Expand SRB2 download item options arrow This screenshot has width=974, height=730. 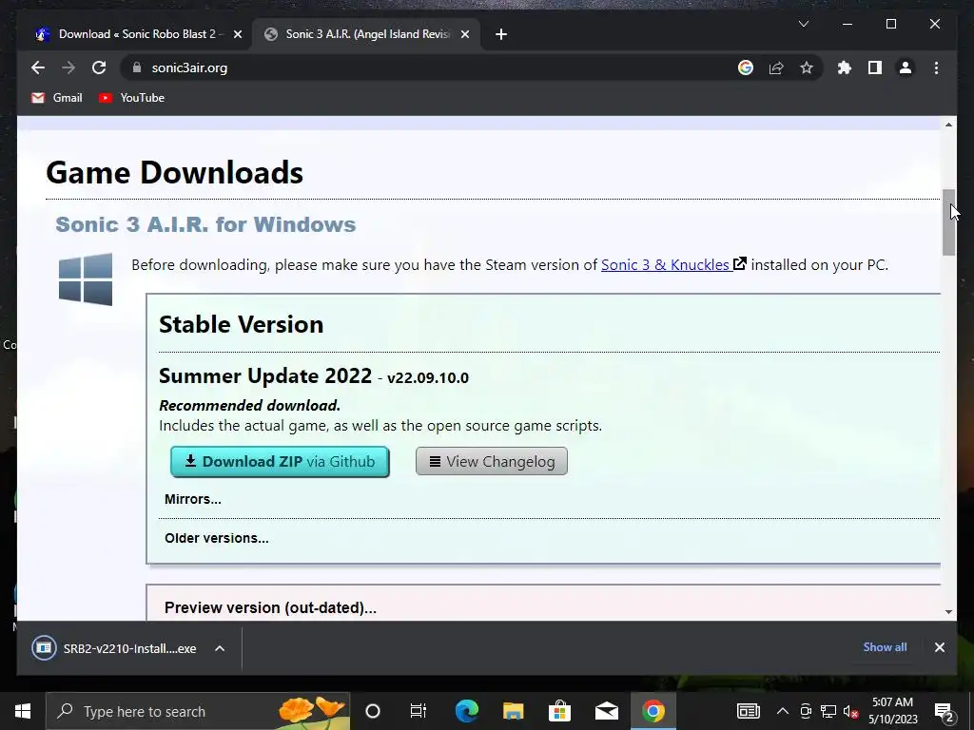coord(220,648)
